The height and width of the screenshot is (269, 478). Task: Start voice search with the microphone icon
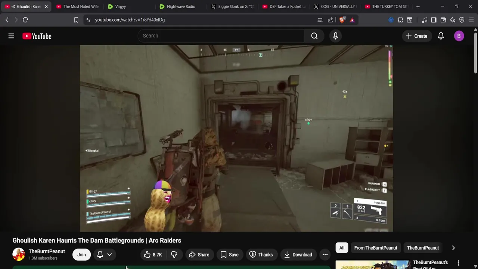click(335, 36)
